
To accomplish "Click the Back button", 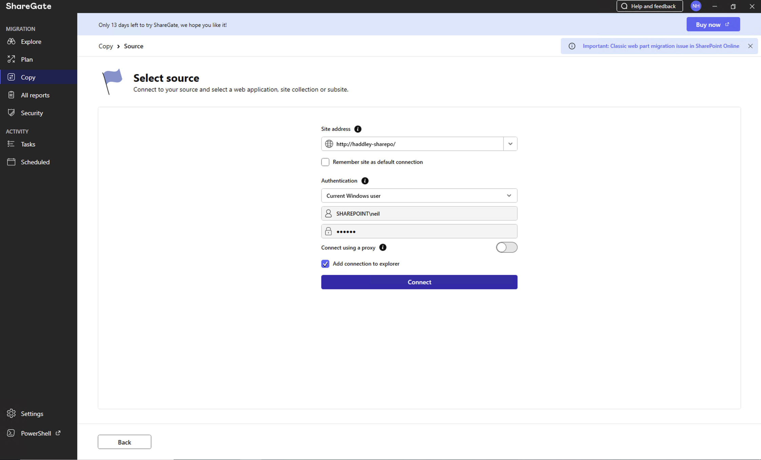I will [x=124, y=442].
